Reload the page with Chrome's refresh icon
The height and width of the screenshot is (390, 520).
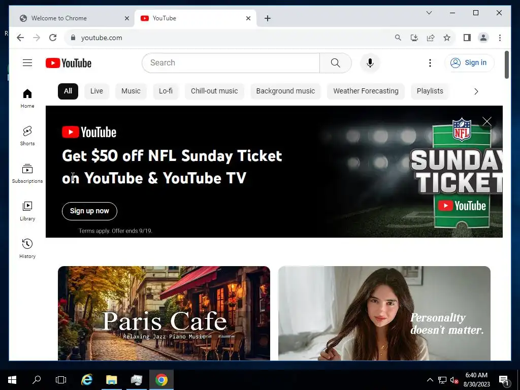click(53, 38)
